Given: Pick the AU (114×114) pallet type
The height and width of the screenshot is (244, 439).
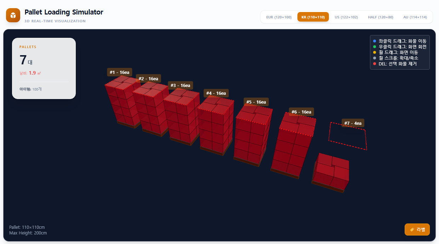Looking at the screenshot, I should click(415, 17).
